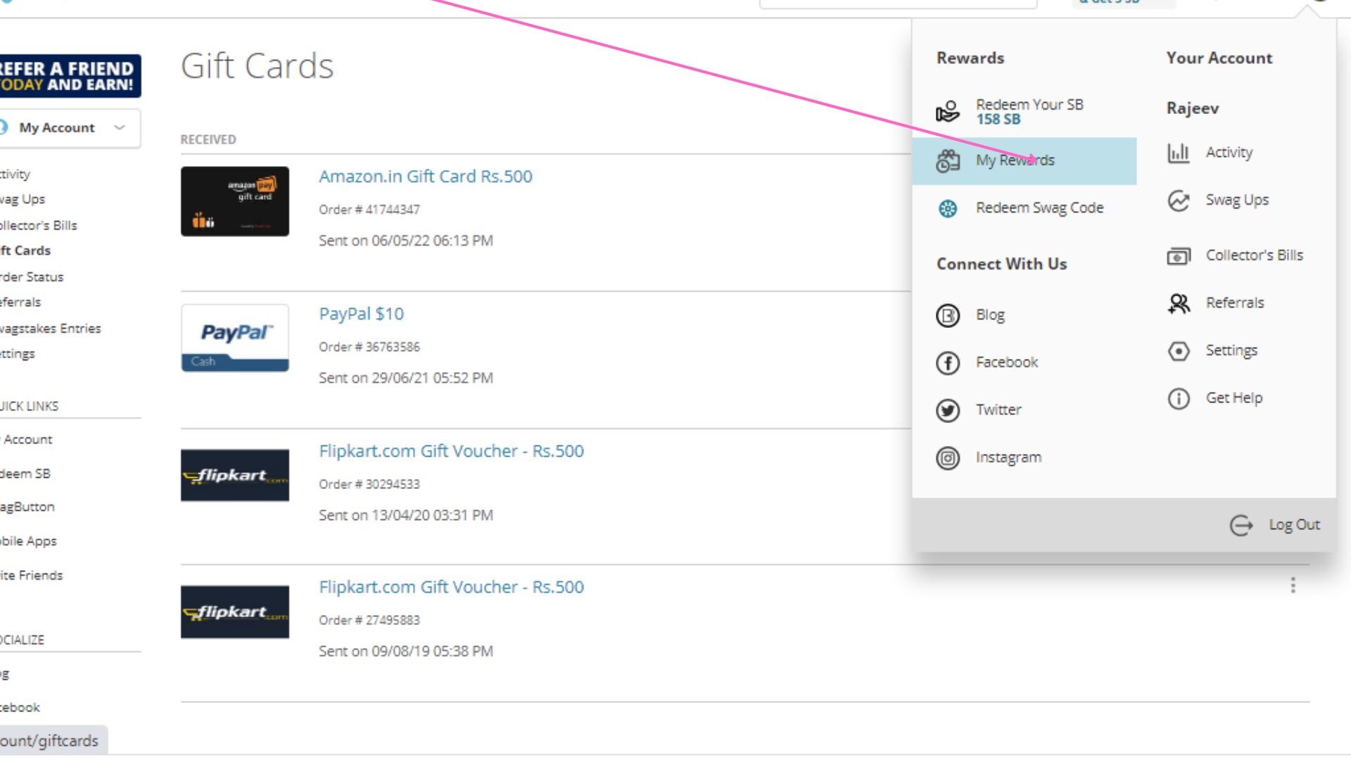Click the Blog icon
Screen dimensions: 1351x760
coord(948,315)
